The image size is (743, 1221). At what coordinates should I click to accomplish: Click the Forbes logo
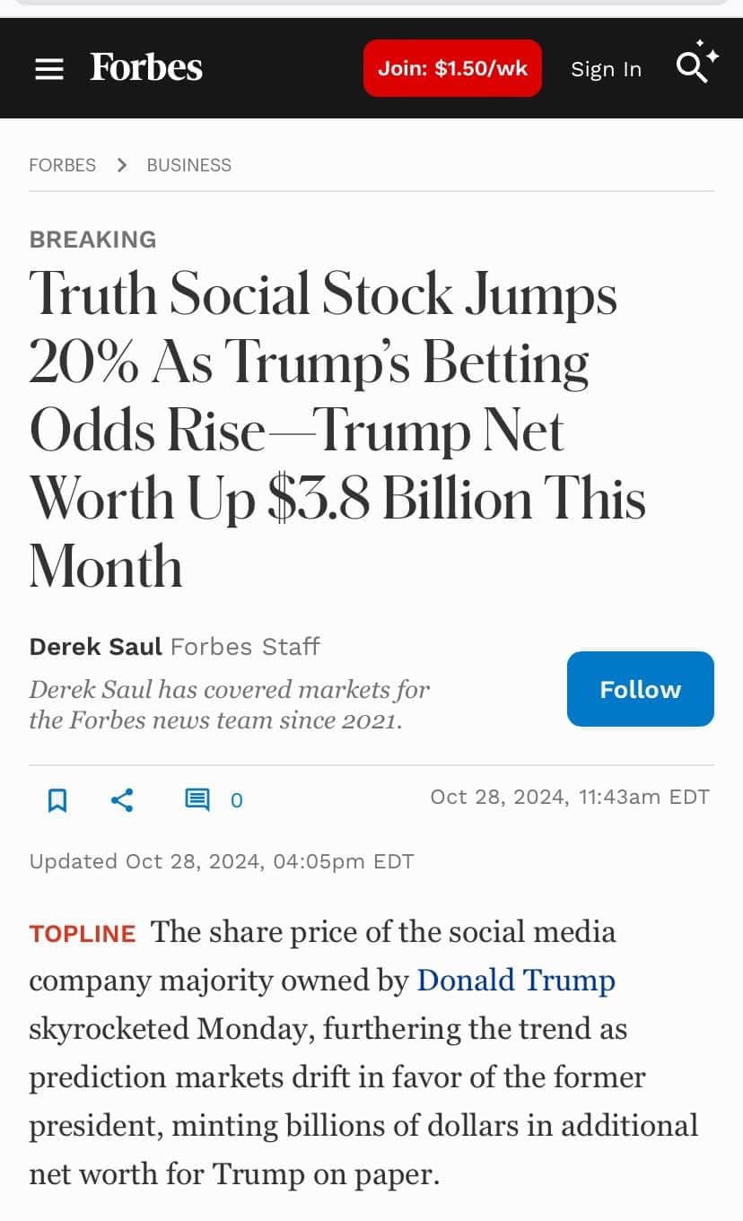tap(146, 67)
